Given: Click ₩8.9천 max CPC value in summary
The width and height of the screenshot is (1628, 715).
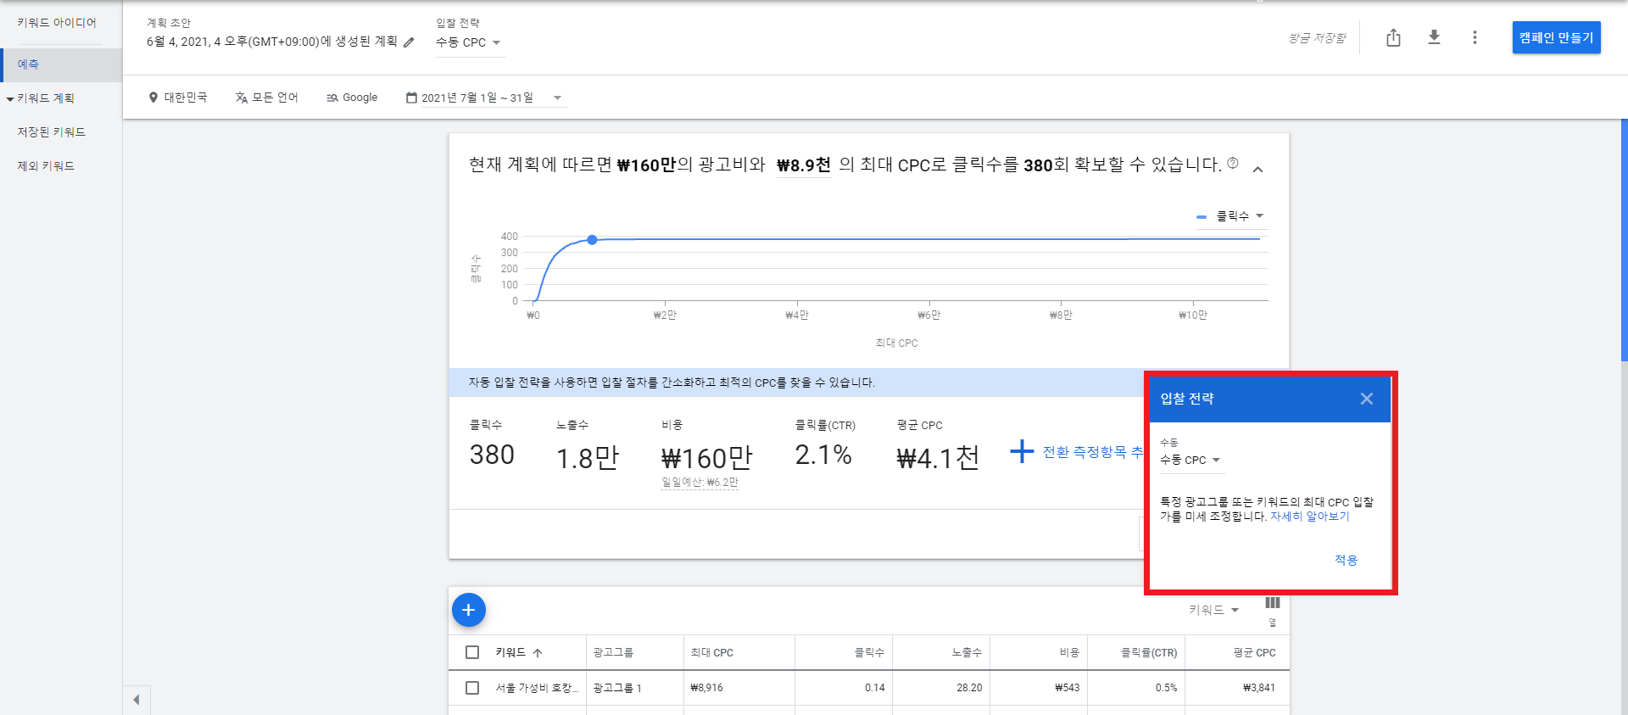Looking at the screenshot, I should (803, 165).
